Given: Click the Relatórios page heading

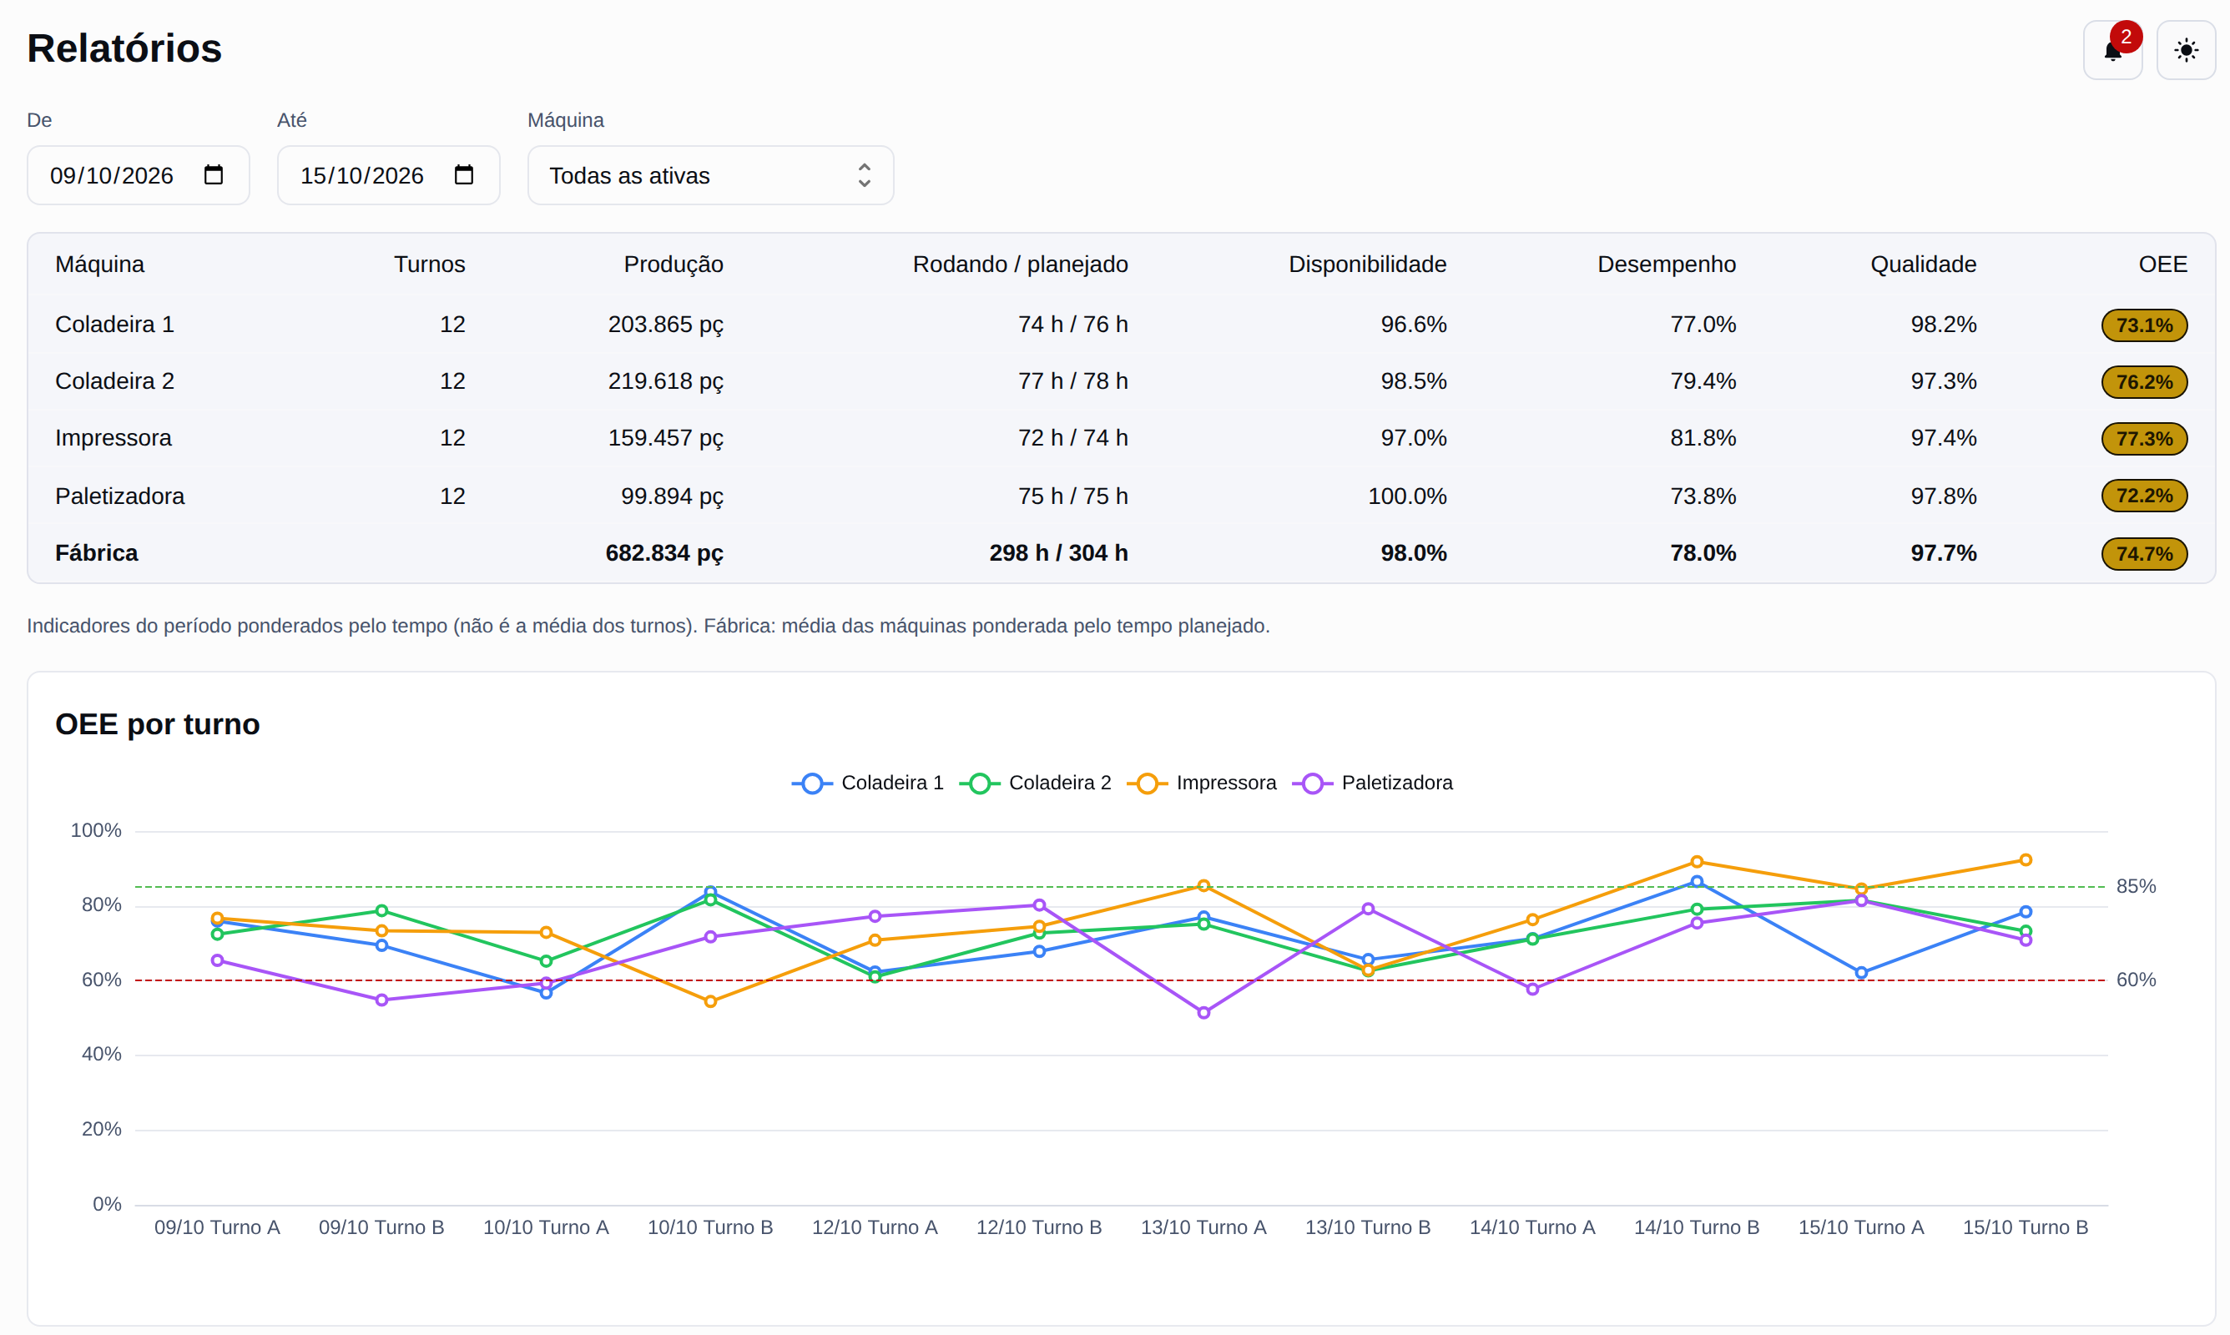Looking at the screenshot, I should tap(124, 48).
